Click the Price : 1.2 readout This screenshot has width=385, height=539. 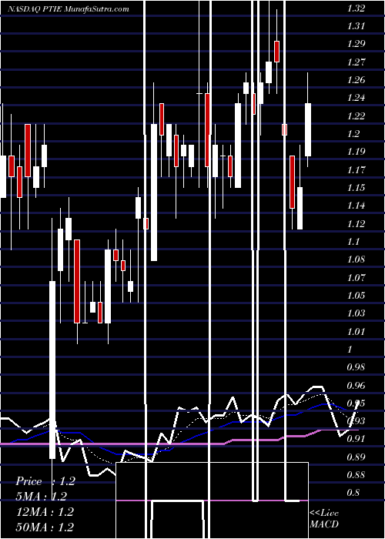45,481
